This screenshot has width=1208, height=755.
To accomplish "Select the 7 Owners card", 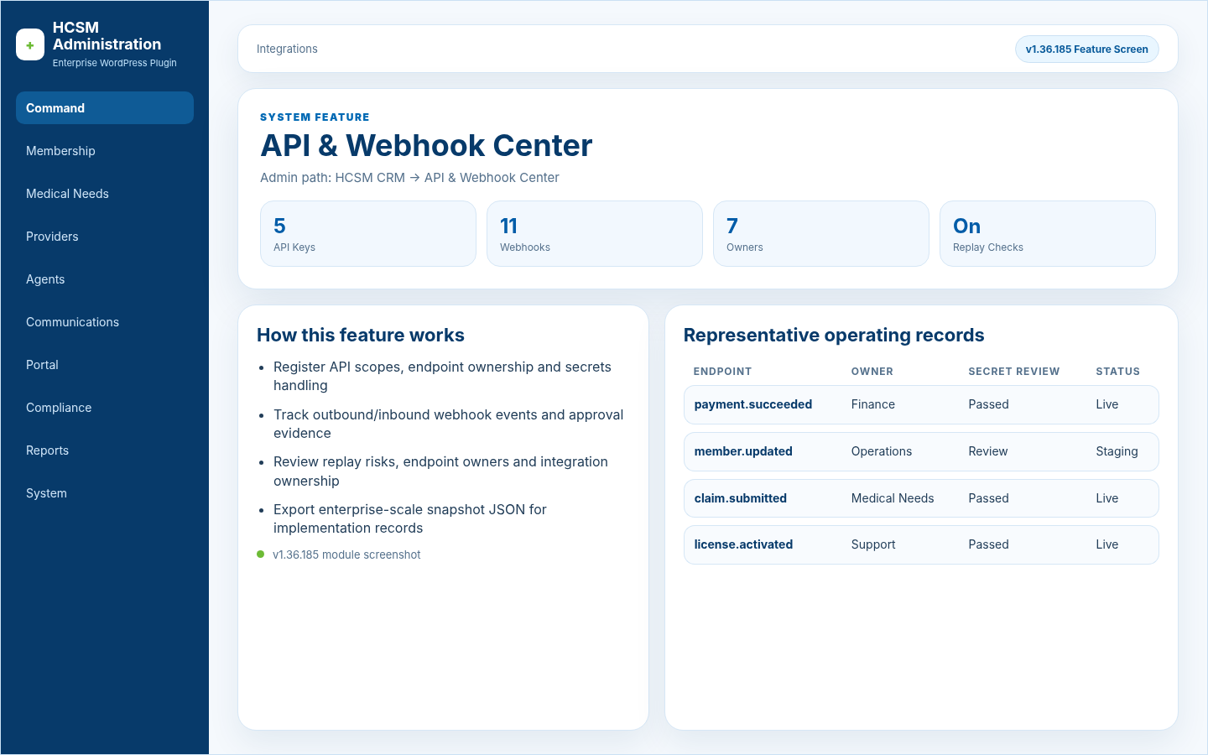I will pos(821,234).
